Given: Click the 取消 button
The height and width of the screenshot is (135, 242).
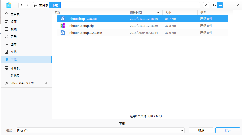Looking at the screenshot, I should (x=201, y=130).
